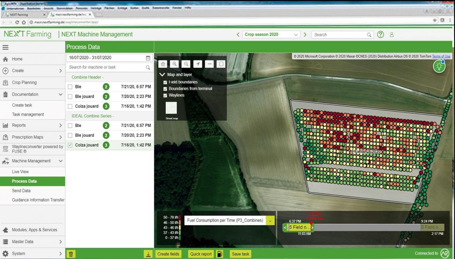Zoom in on the map
This screenshot has height=259, width=455.
point(175,64)
